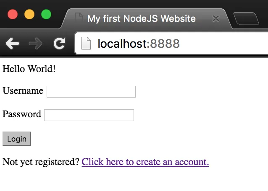Screen dimensions: 268x191
Task: Focus the localhost:8888 address bar
Action: tap(171, 43)
